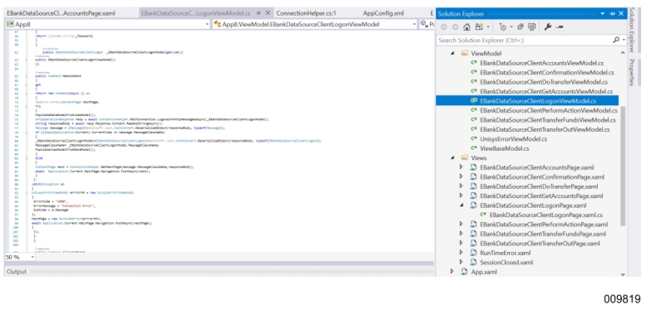Screen dimensions: 646x314
Task: Click the C# icon beside ViewBaseModel.cs
Action: click(474, 148)
